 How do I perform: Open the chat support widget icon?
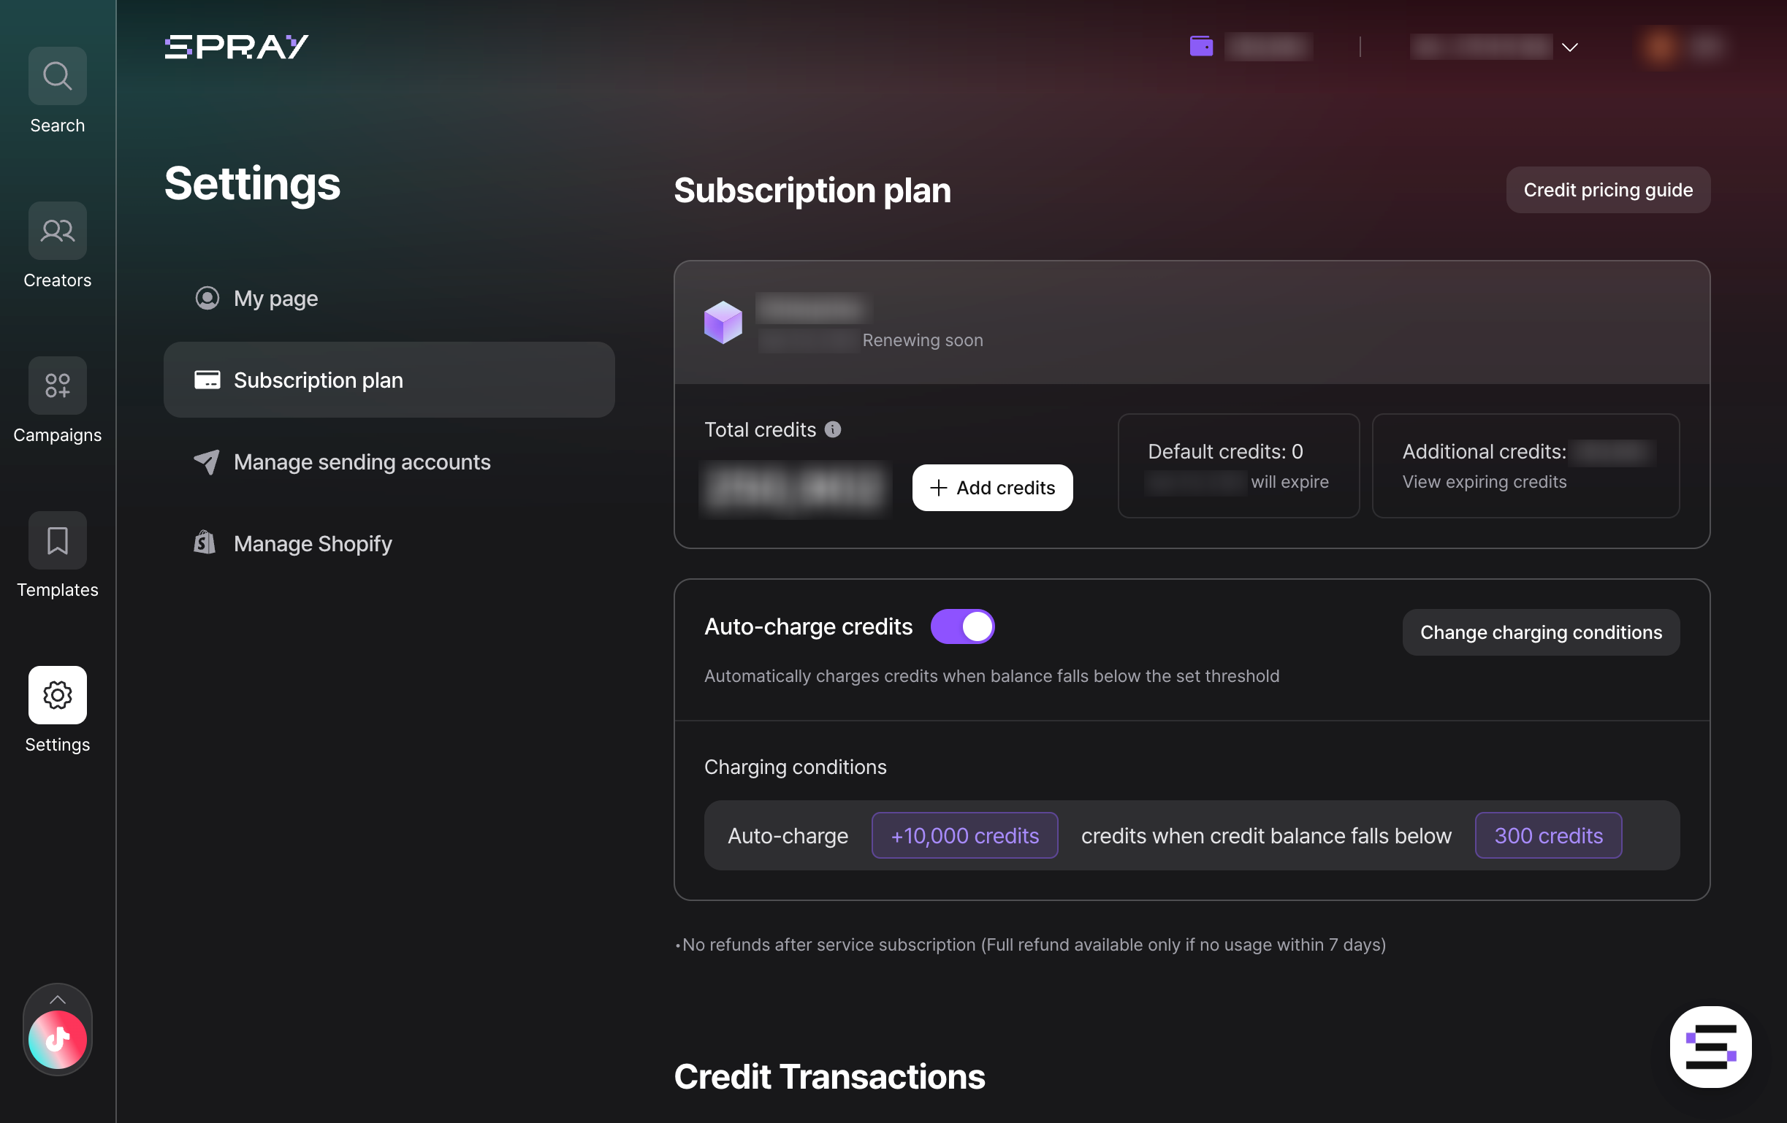tap(1710, 1046)
